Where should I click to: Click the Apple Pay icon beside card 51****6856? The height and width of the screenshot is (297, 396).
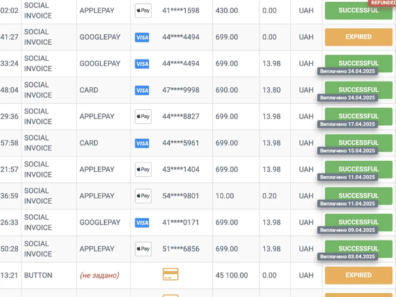tap(143, 249)
